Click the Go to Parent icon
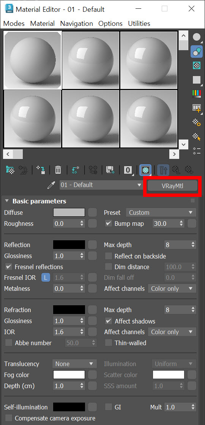Image resolution: width=205 pixels, height=425 pixels. click(x=177, y=170)
